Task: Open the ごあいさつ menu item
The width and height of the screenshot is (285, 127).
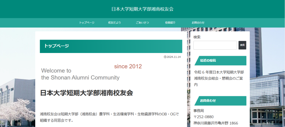Action: pyautogui.click(x=142, y=23)
